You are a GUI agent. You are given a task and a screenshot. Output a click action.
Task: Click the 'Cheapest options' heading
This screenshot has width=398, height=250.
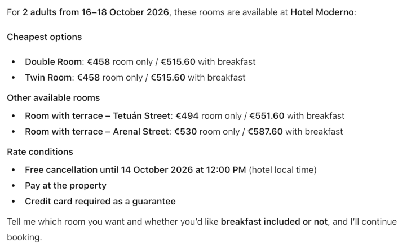pos(44,37)
